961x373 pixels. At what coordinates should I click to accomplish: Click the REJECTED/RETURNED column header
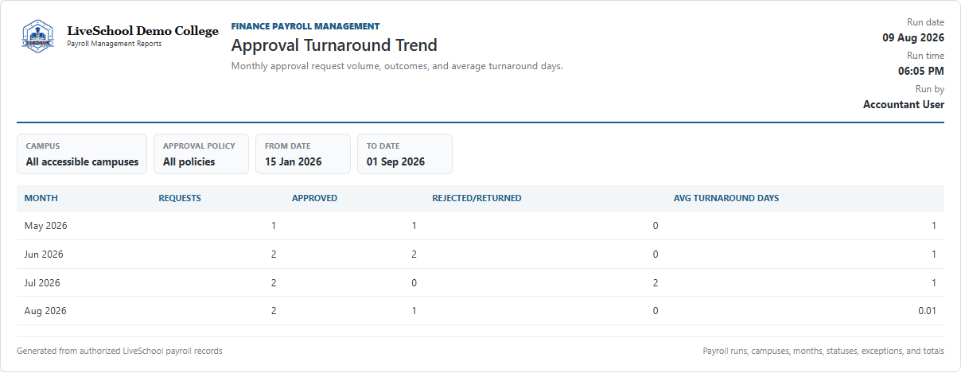point(477,198)
